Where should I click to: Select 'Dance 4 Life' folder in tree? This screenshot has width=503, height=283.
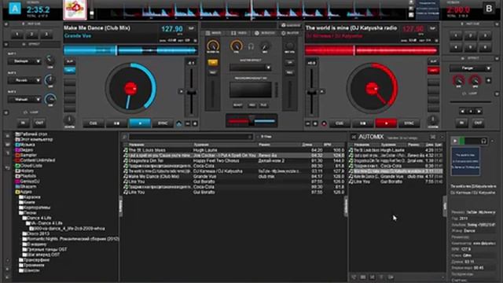37,218
